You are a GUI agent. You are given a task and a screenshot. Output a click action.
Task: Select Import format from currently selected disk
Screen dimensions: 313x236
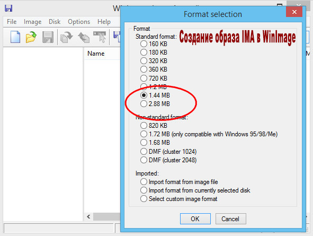[x=195, y=190]
